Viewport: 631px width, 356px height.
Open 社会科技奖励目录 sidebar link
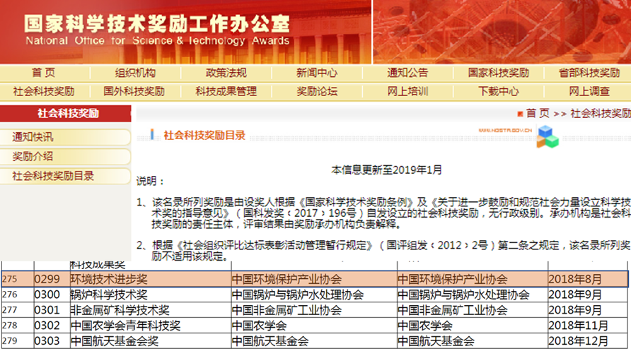(x=65, y=176)
